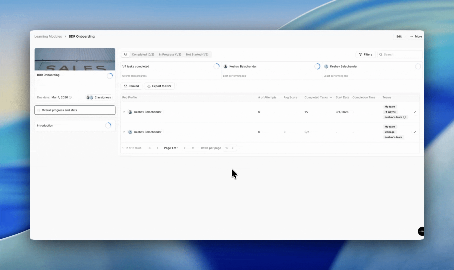Click the least performing rep's progress ring
454x270 pixels.
(418, 66)
